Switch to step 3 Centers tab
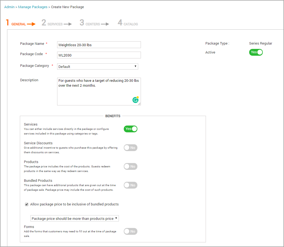This screenshot has height=247, width=284. coord(94,23)
